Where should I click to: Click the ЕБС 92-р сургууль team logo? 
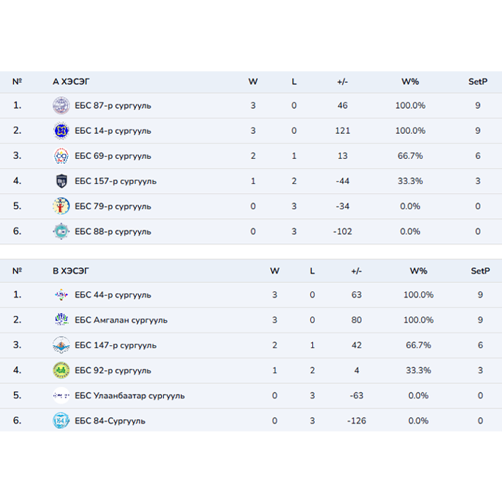tap(61, 370)
